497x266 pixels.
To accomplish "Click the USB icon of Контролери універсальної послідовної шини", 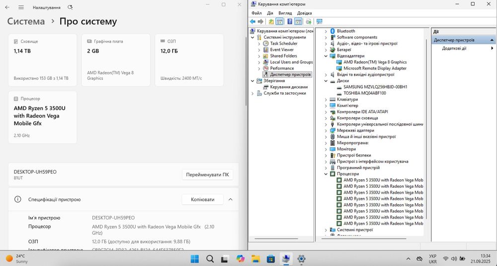I will point(332,124).
